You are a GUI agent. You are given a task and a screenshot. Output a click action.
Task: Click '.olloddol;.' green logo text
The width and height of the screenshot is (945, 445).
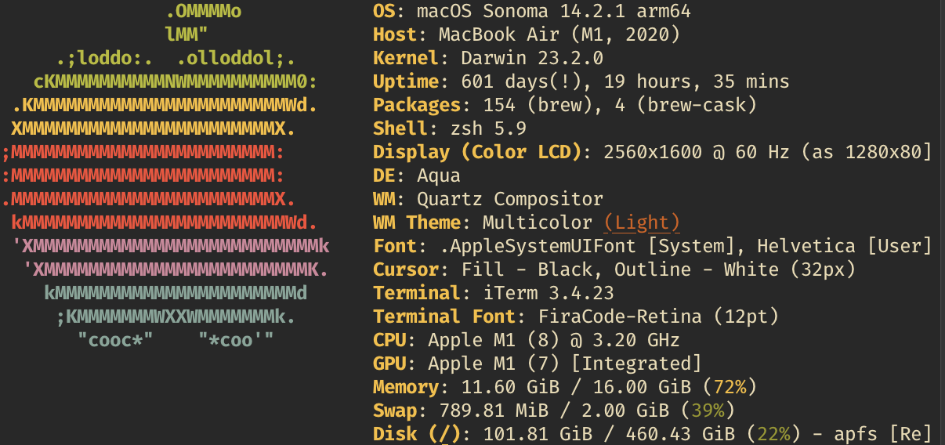tap(236, 59)
